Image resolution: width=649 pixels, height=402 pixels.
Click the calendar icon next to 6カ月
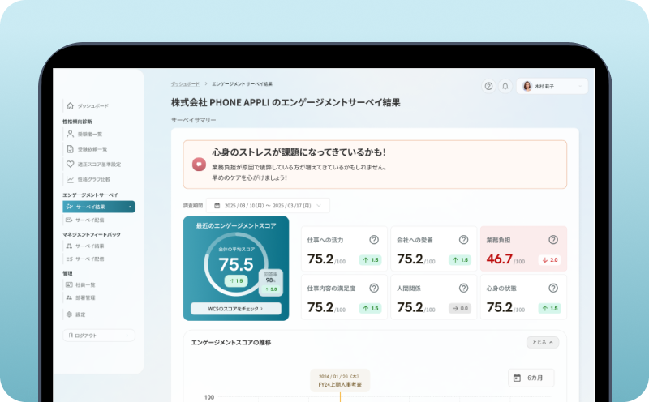click(x=517, y=378)
